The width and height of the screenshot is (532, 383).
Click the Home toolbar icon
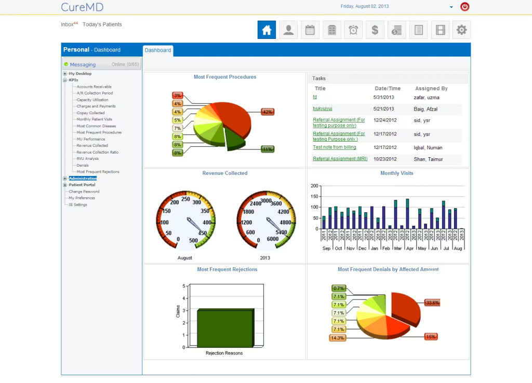click(266, 30)
